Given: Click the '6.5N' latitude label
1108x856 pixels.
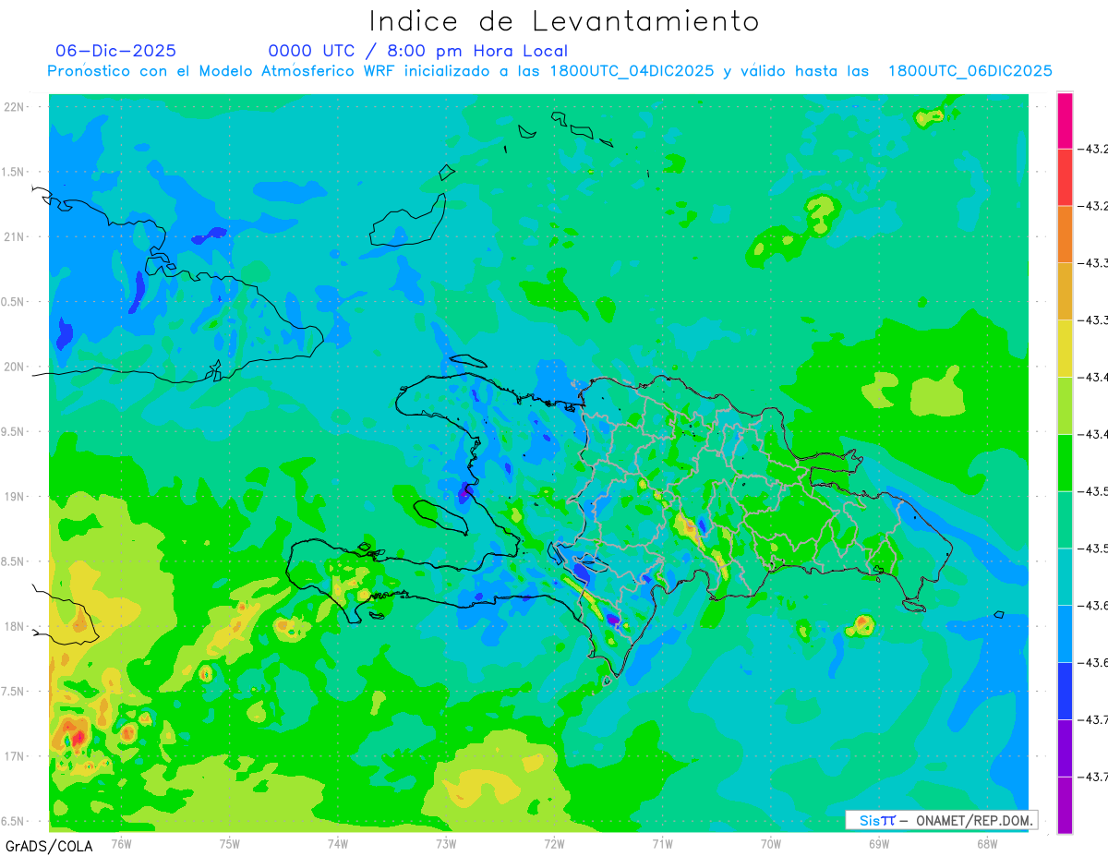Looking at the screenshot, I should [12, 822].
